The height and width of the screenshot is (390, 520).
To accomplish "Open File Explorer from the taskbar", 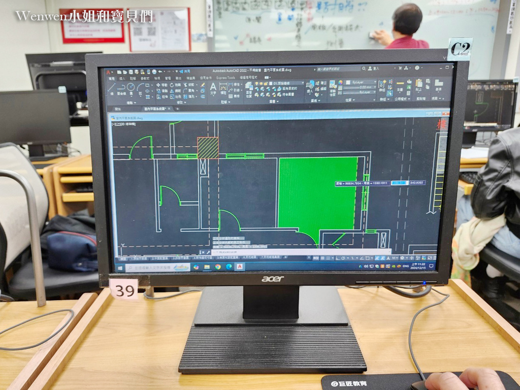I will tap(207, 267).
